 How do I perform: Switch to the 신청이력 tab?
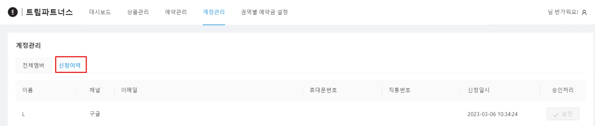click(70, 66)
